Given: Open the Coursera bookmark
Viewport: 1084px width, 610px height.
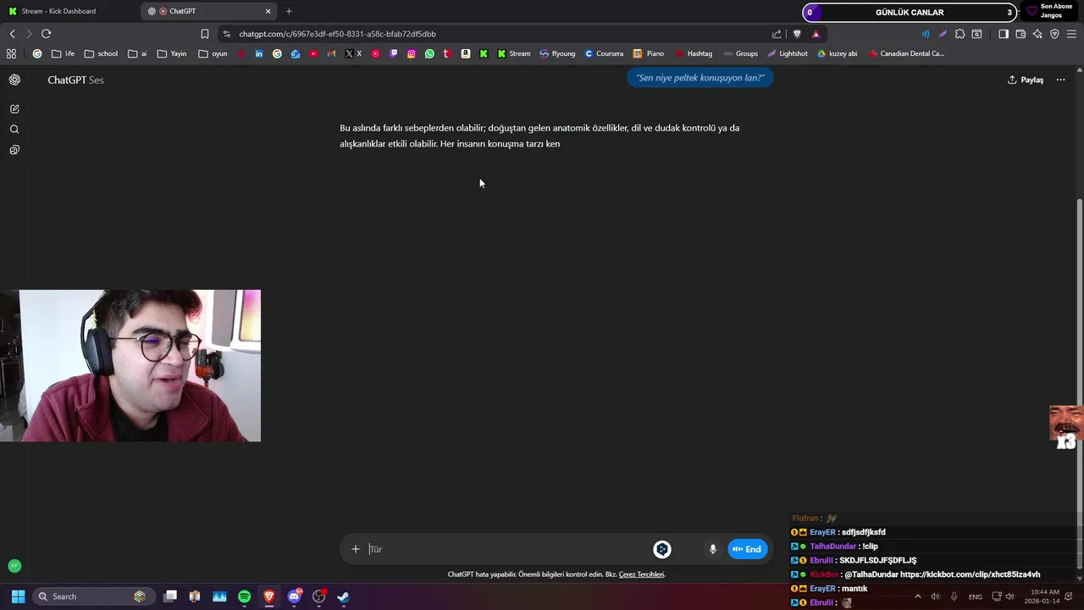Looking at the screenshot, I should click(x=604, y=53).
